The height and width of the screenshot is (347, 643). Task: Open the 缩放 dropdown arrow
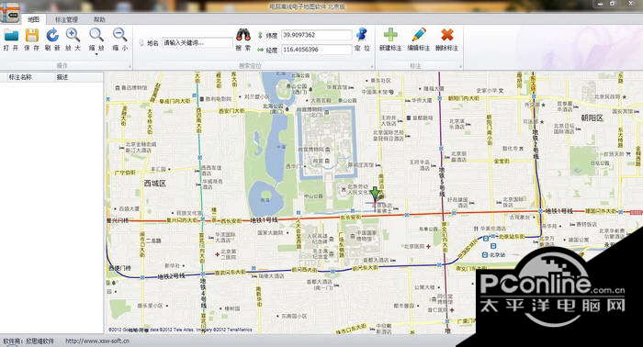click(96, 53)
